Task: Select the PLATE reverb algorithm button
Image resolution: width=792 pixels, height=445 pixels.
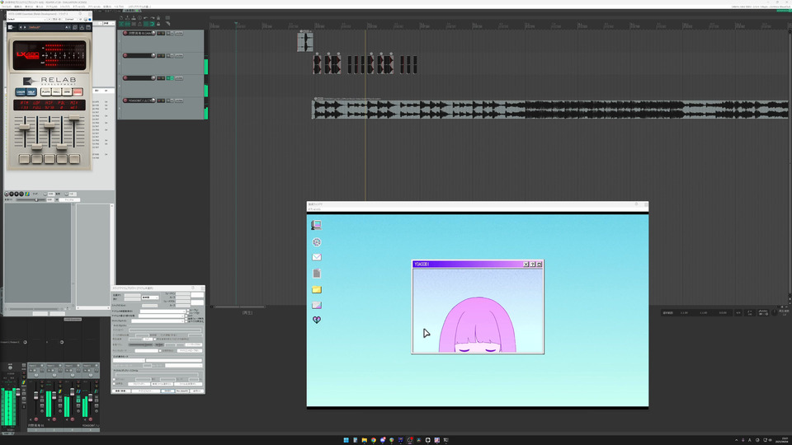Action: click(x=45, y=92)
